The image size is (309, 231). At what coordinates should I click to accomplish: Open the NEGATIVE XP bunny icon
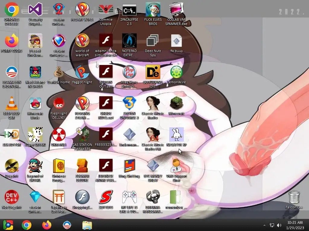click(x=176, y=134)
